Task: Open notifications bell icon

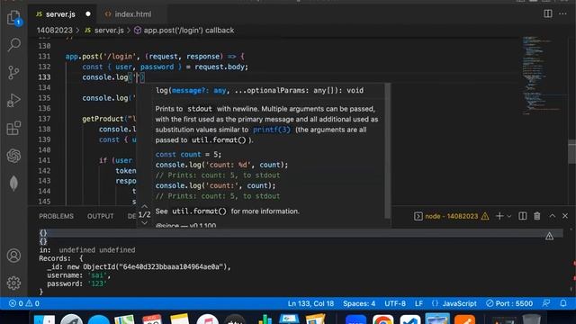Action: (563, 303)
